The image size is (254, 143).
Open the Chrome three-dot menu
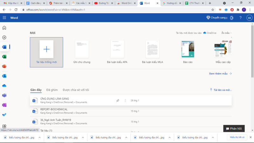tap(250, 10)
